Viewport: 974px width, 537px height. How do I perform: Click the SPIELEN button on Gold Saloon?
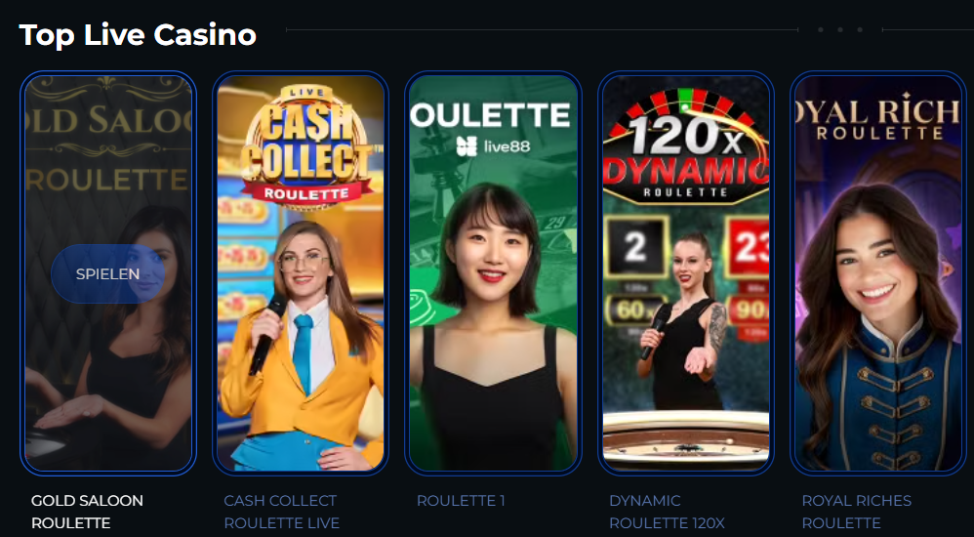pos(108,274)
